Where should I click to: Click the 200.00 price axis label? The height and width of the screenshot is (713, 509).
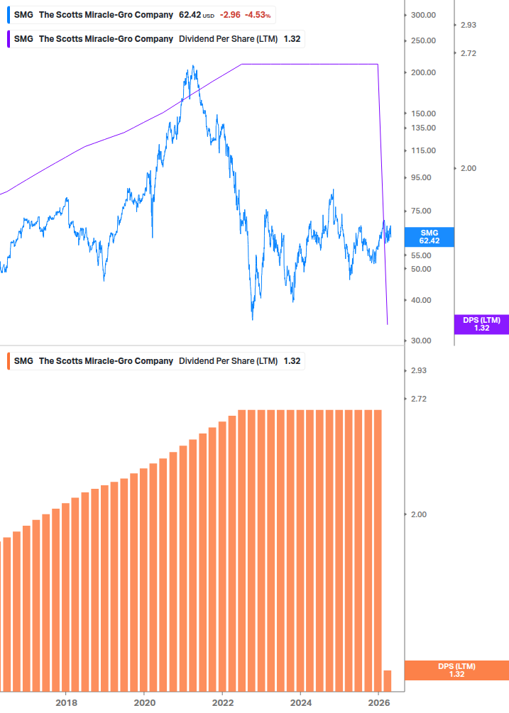pos(424,72)
